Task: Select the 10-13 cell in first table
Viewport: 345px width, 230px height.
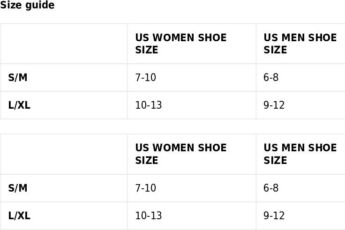Action: coord(192,105)
